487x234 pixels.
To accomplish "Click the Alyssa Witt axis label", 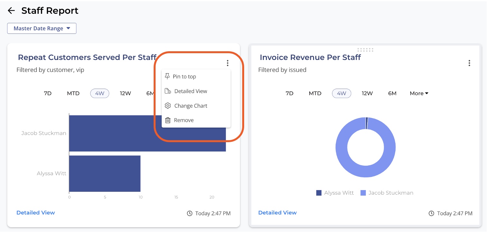I will pyautogui.click(x=52, y=173).
